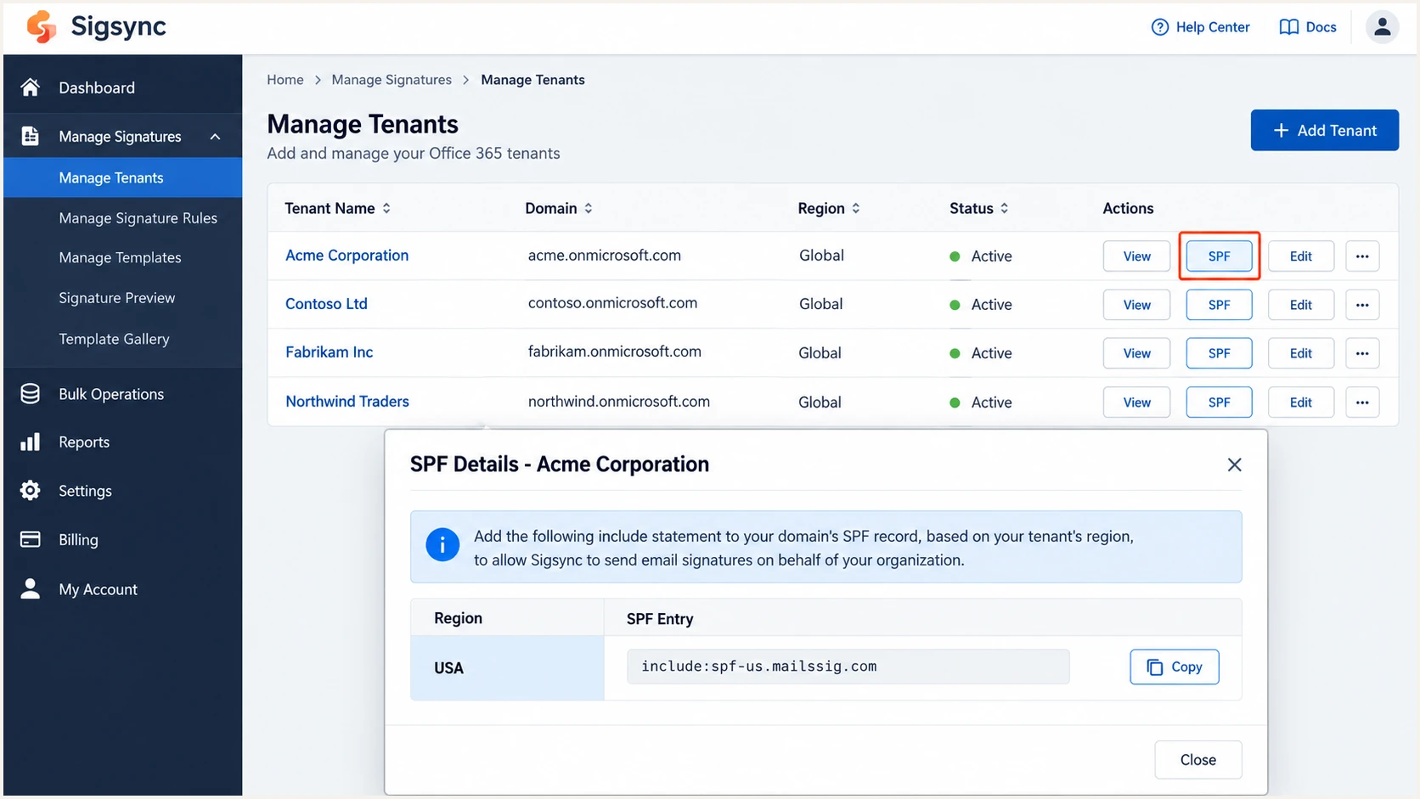Sort by Tenant Name column
The height and width of the screenshot is (799, 1420).
point(386,208)
